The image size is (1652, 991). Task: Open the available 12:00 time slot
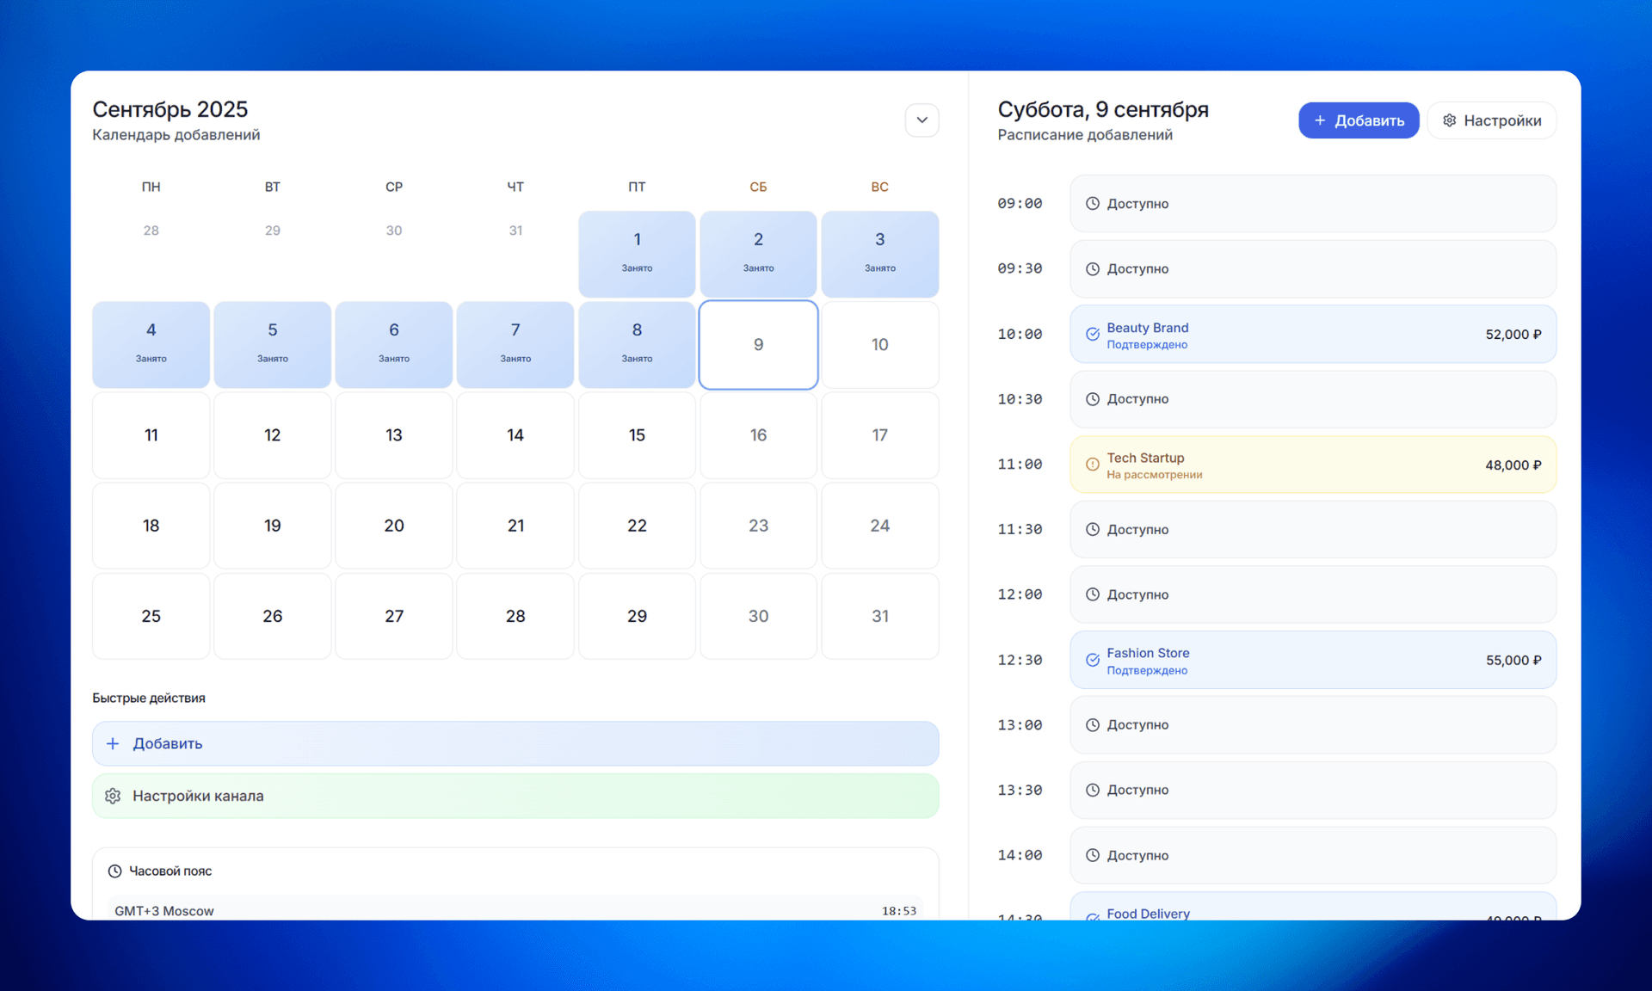(x=1312, y=594)
